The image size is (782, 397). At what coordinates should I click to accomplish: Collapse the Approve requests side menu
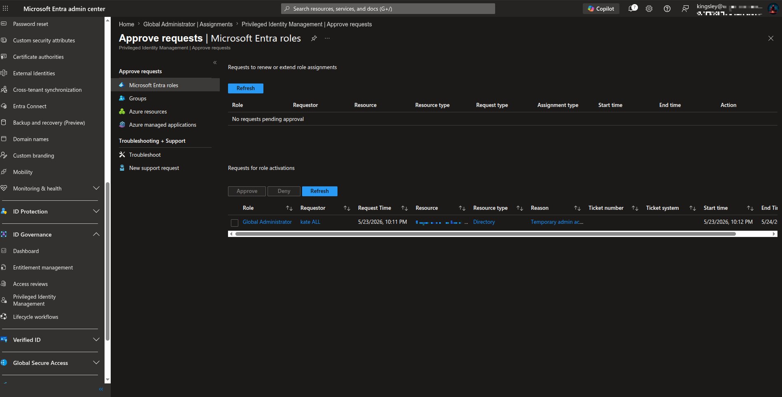(215, 63)
